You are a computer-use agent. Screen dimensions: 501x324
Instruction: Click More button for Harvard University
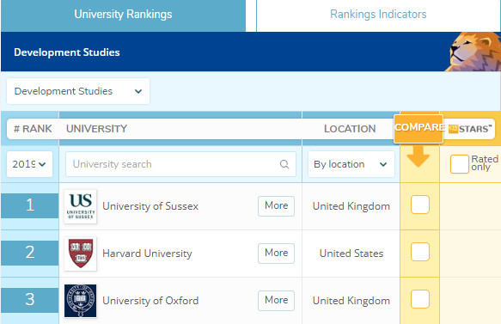[x=276, y=253]
